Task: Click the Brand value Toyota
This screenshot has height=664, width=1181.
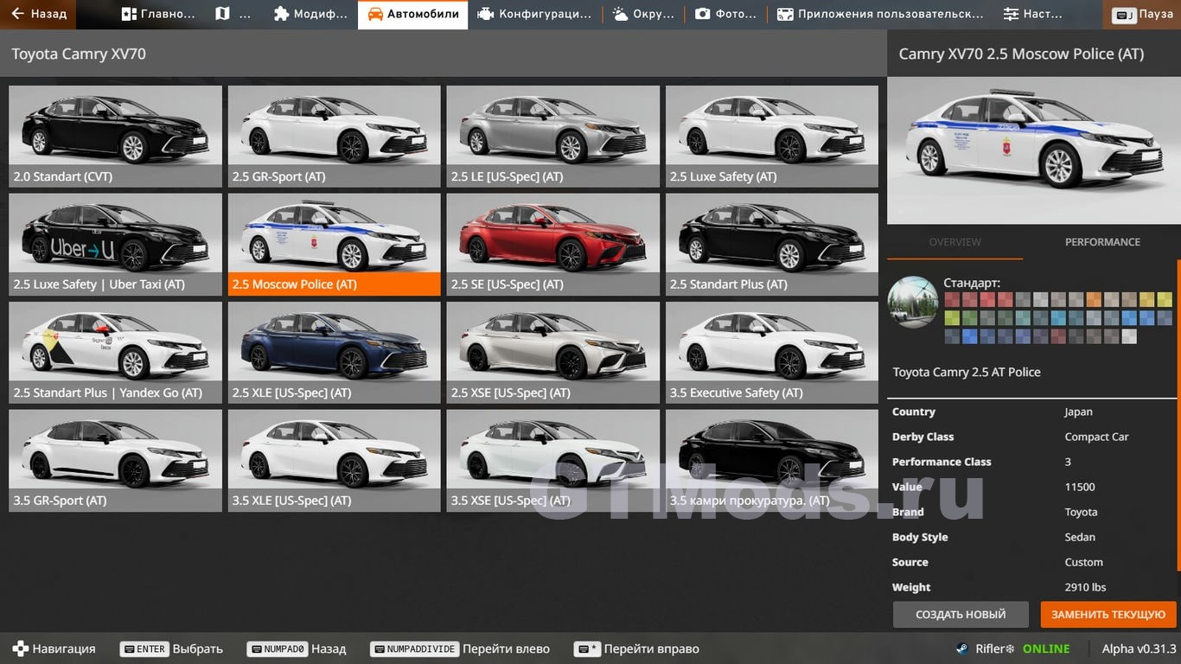Action: [x=1081, y=512]
